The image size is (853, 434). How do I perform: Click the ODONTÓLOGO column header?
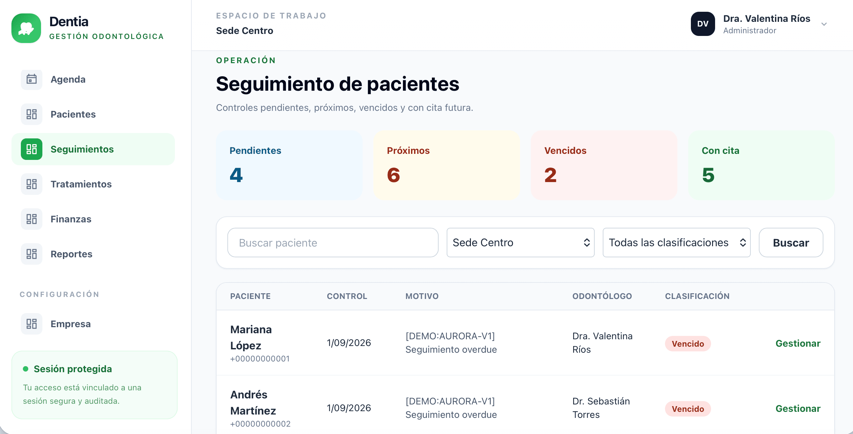pos(602,296)
